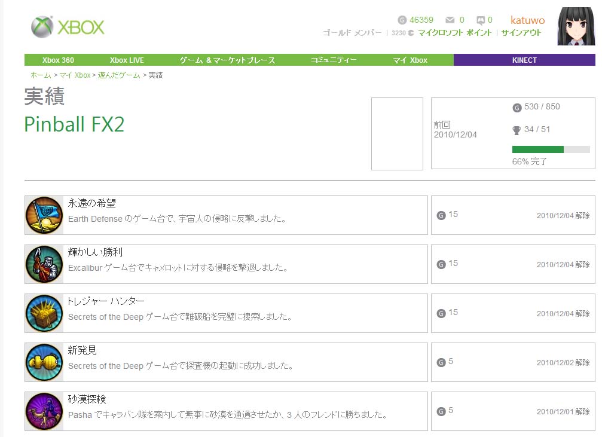Click the トレジャー ハンター achievement title

[106, 301]
